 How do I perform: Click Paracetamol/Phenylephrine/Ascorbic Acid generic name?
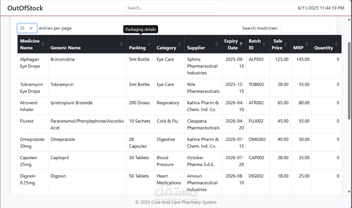[87, 124]
